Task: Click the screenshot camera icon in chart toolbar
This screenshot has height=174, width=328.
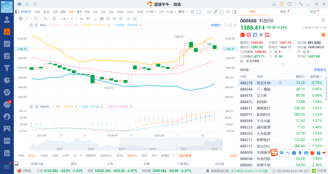Action: click(209, 12)
